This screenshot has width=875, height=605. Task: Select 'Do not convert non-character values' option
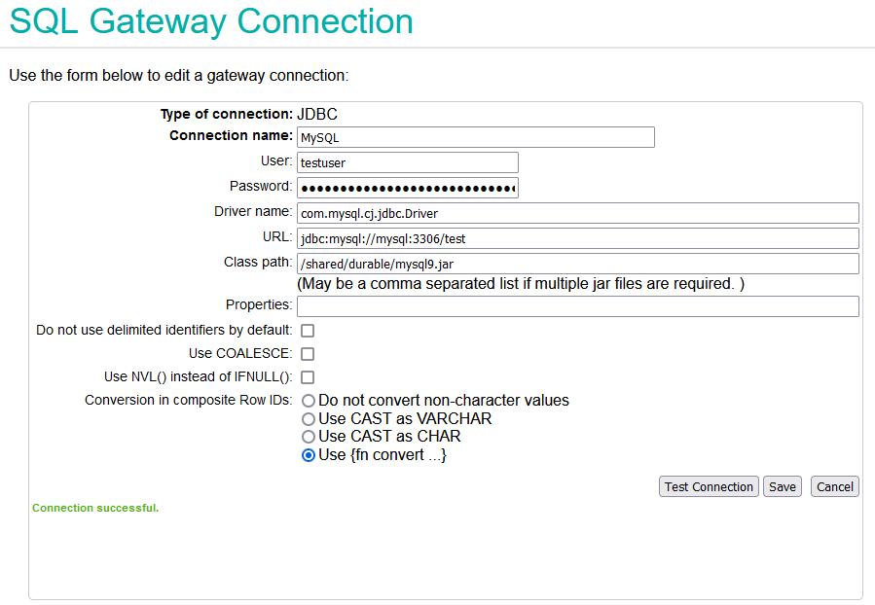pyautogui.click(x=308, y=401)
